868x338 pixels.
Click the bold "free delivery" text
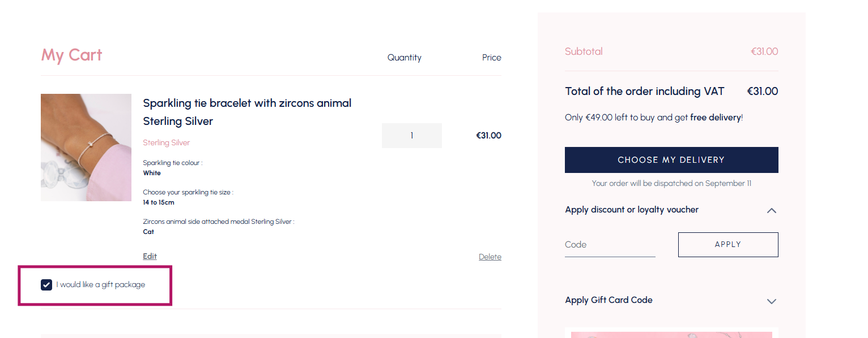tap(715, 118)
